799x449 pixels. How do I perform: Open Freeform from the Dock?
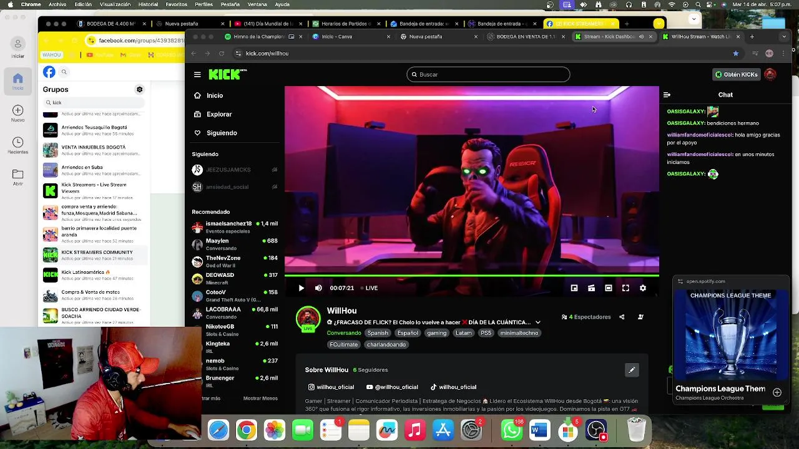[387, 430]
